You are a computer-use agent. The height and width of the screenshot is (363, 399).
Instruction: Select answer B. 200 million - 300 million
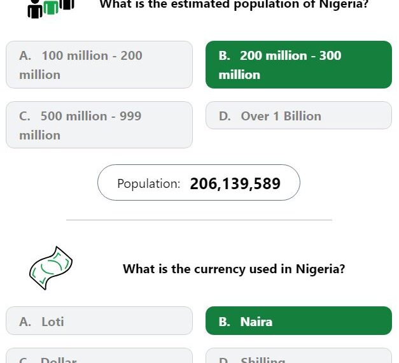[298, 65]
